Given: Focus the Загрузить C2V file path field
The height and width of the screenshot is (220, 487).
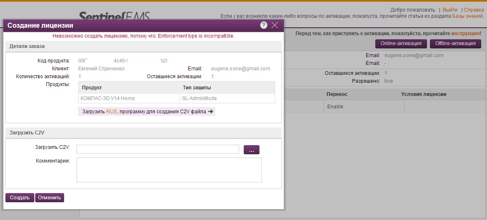Looking at the screenshot, I should click(x=158, y=149).
